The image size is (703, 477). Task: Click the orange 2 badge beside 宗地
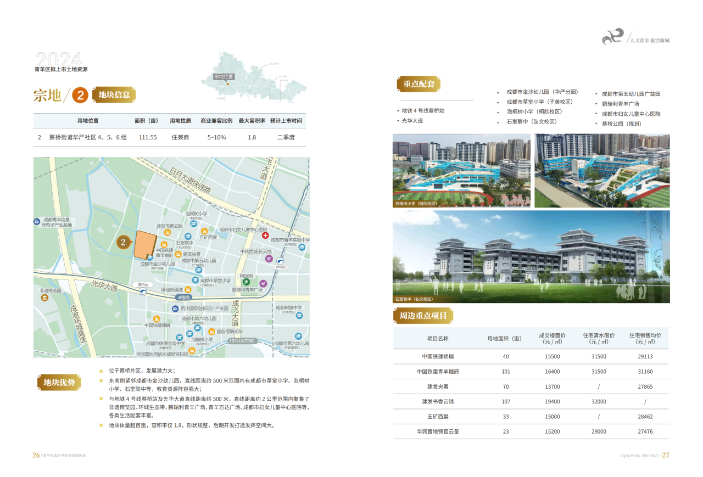coord(80,95)
